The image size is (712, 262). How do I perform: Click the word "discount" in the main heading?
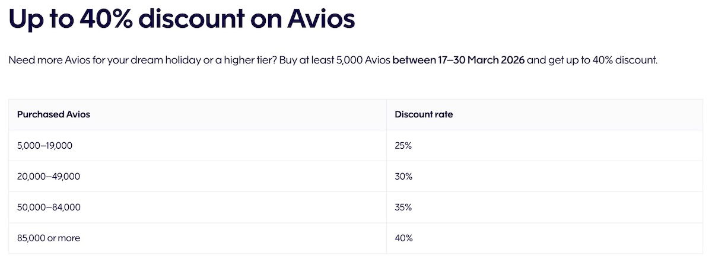[204, 19]
